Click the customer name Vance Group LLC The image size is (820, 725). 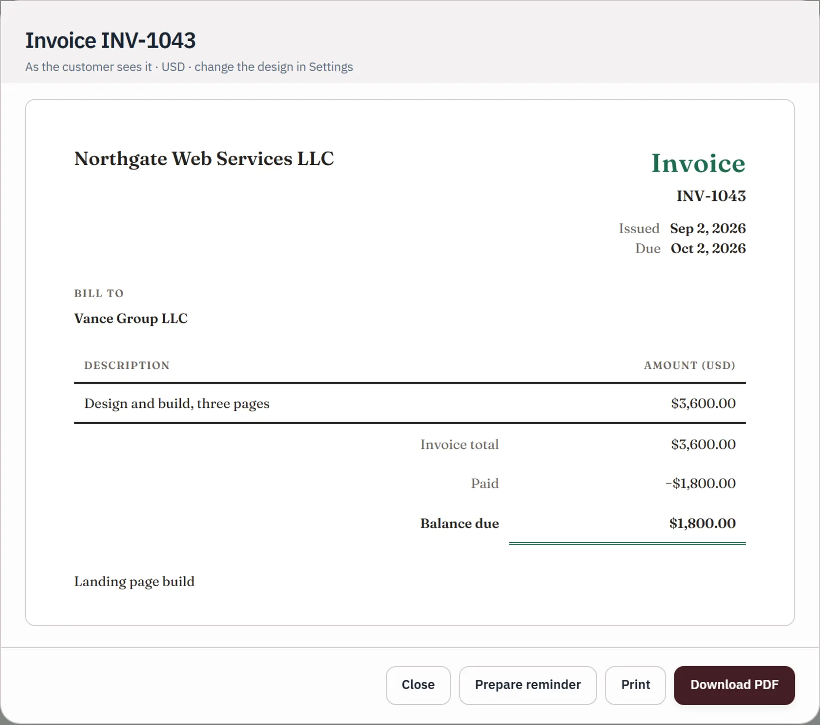(x=131, y=319)
